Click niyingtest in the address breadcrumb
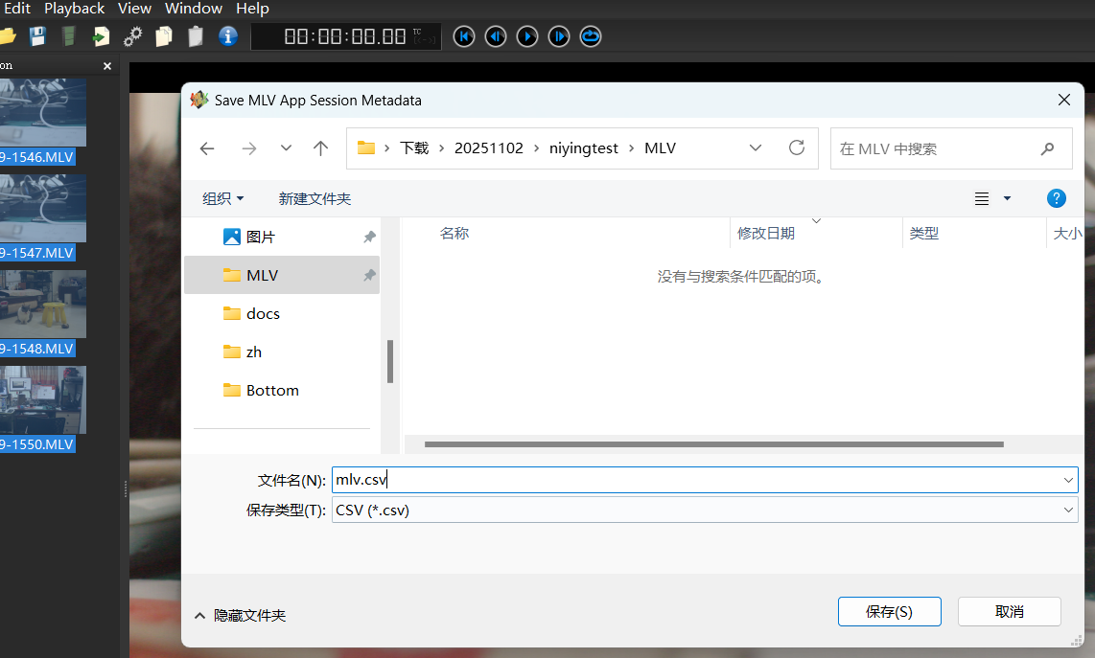The width and height of the screenshot is (1095, 658). (x=584, y=147)
